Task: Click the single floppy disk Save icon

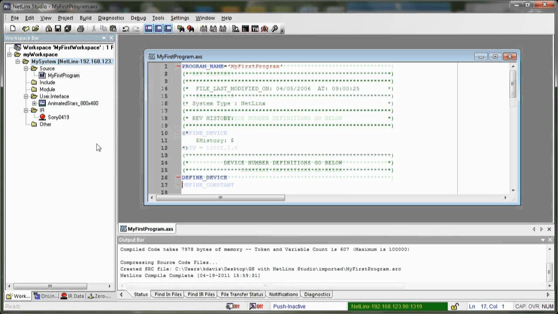Action: [58, 29]
